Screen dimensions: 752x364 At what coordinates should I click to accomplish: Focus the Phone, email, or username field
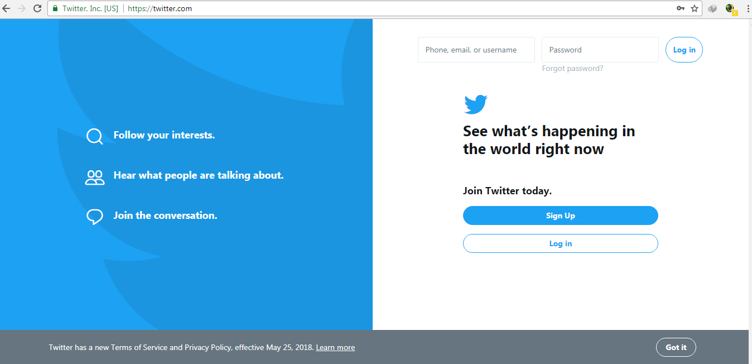tap(476, 50)
